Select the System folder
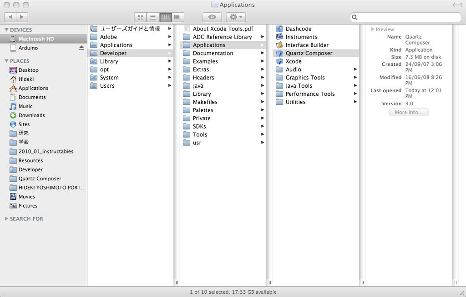 click(x=131, y=78)
